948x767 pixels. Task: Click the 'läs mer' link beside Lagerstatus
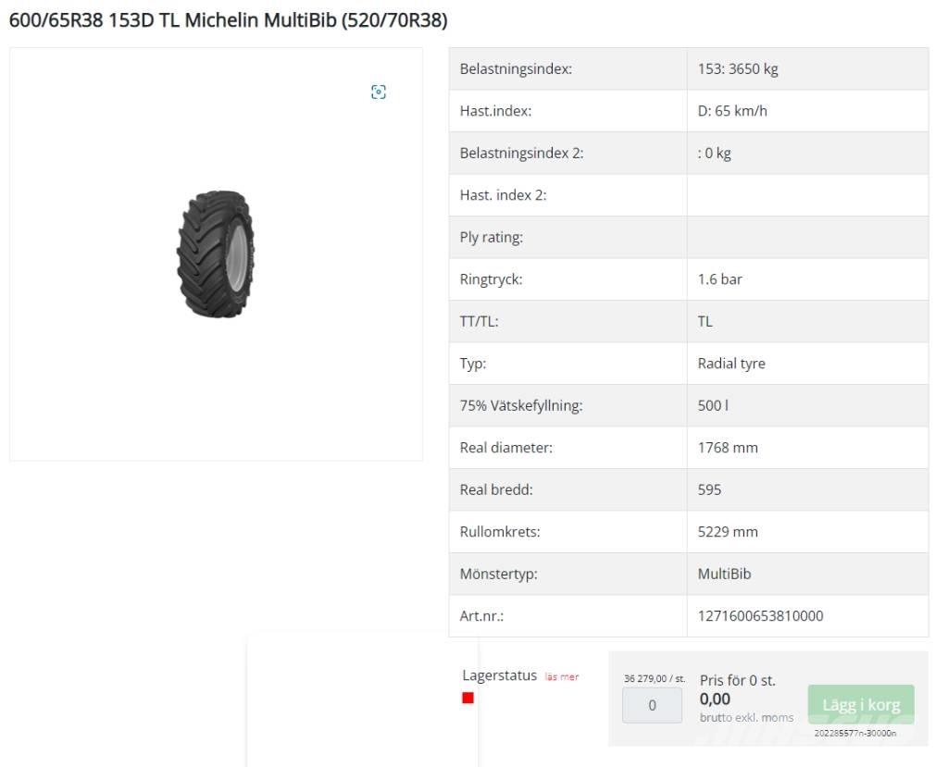coord(561,677)
